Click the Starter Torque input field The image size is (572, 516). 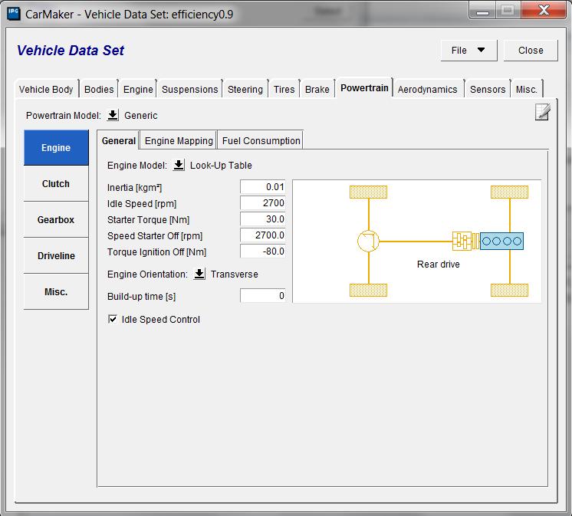(263, 219)
